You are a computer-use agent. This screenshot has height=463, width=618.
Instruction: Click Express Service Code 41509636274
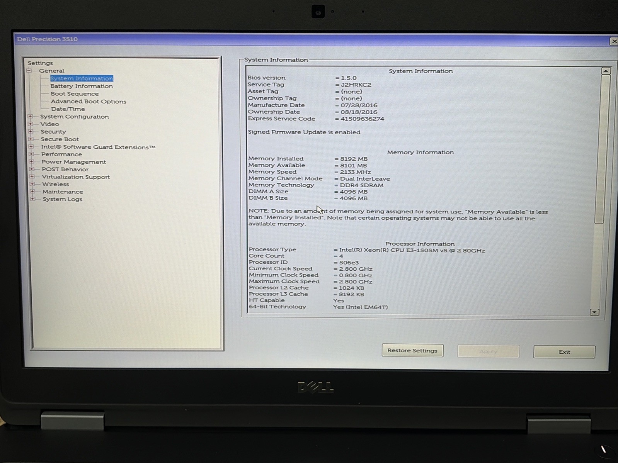[x=362, y=119]
